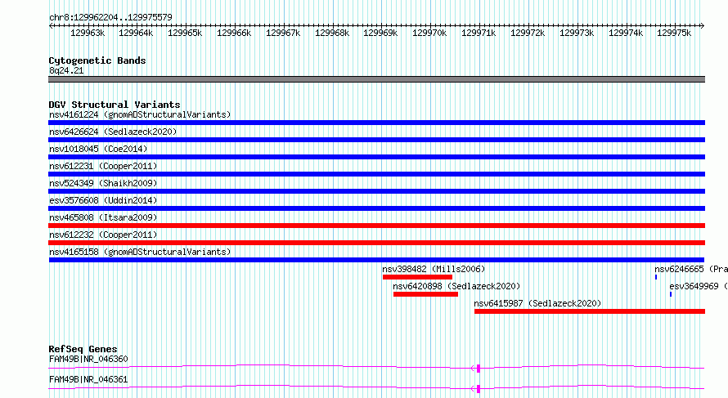Image resolution: width=728 pixels, height=398 pixels.
Task: Click the small blue mark under nsv6246665
Action: pyautogui.click(x=656, y=277)
